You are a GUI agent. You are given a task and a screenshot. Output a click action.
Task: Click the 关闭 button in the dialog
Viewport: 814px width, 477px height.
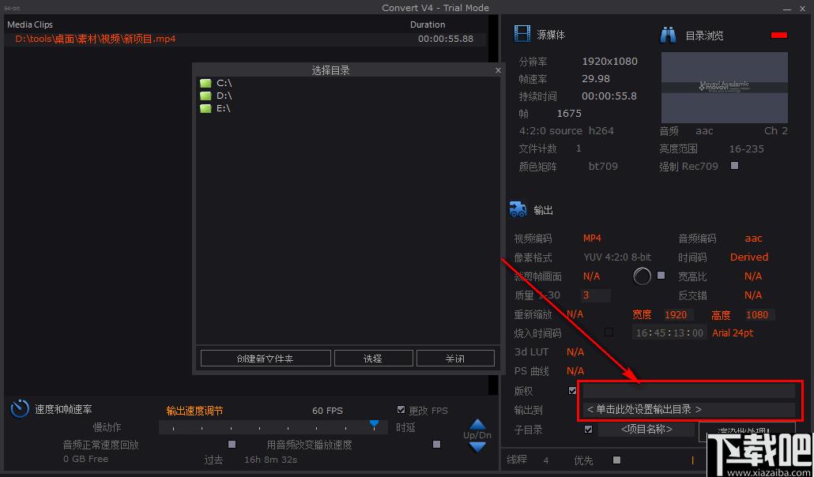(455, 358)
